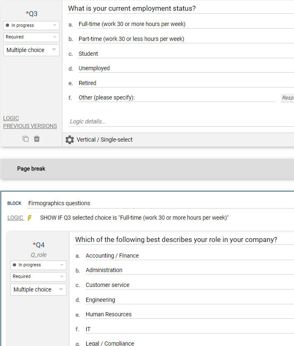Image resolution: width=294 pixels, height=346 pixels.
Task: Open Q4 'In progress' status dropdown
Action: point(38,265)
